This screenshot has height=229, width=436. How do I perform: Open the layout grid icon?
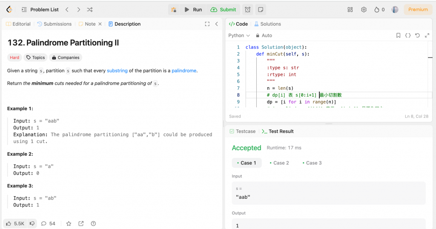tap(350, 9)
